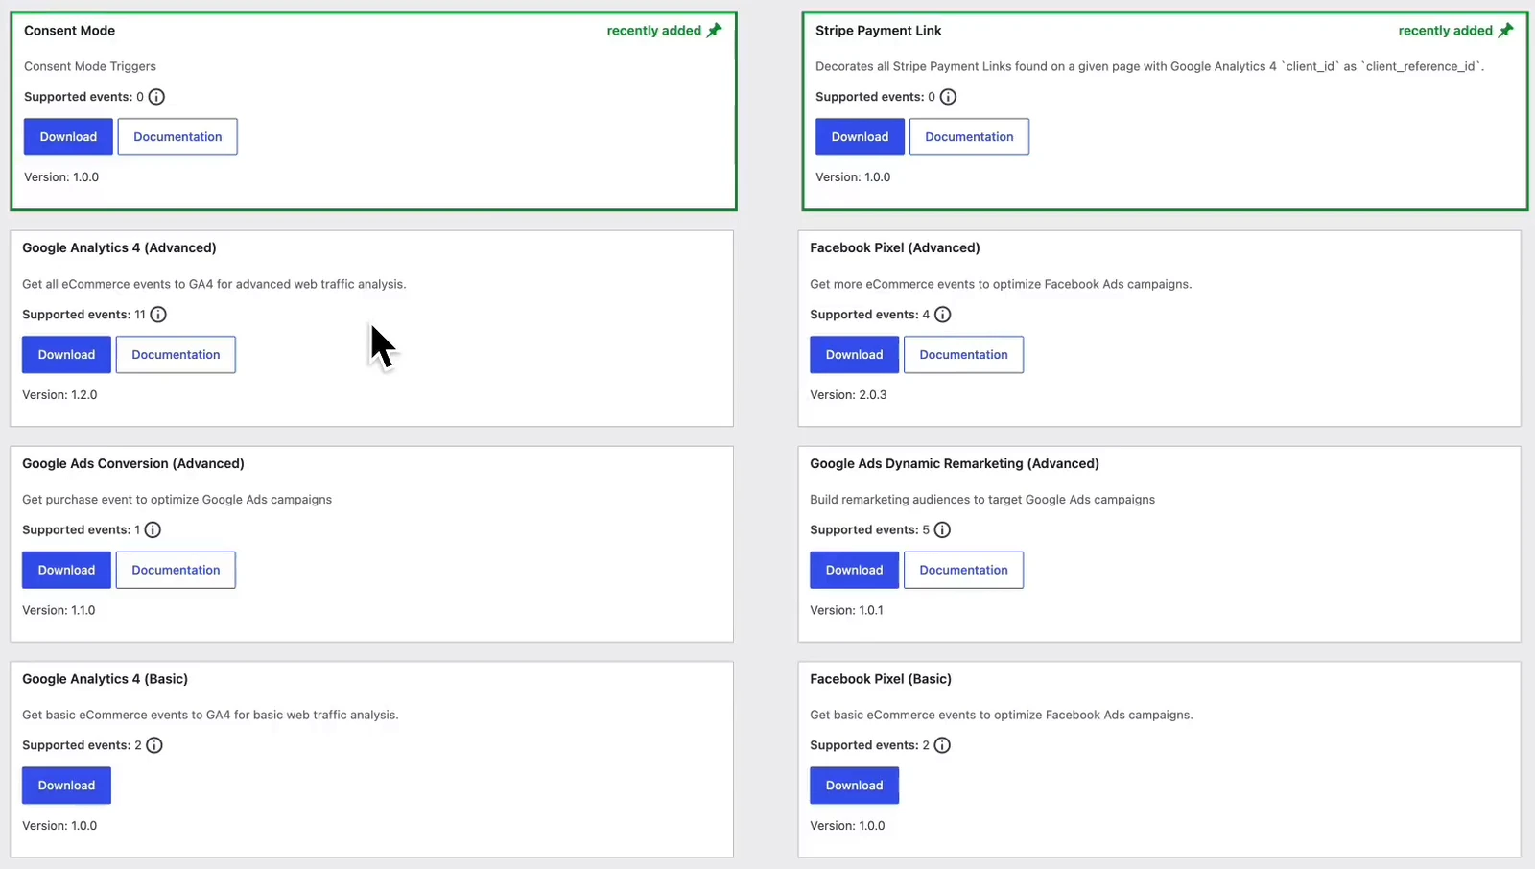Download Facebook Pixel (Advanced)
1535x869 pixels.
coord(854,355)
